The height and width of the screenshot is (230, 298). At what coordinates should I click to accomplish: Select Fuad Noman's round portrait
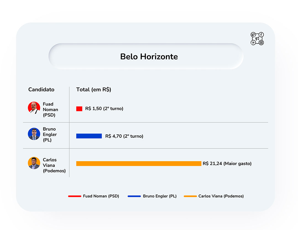click(34, 108)
